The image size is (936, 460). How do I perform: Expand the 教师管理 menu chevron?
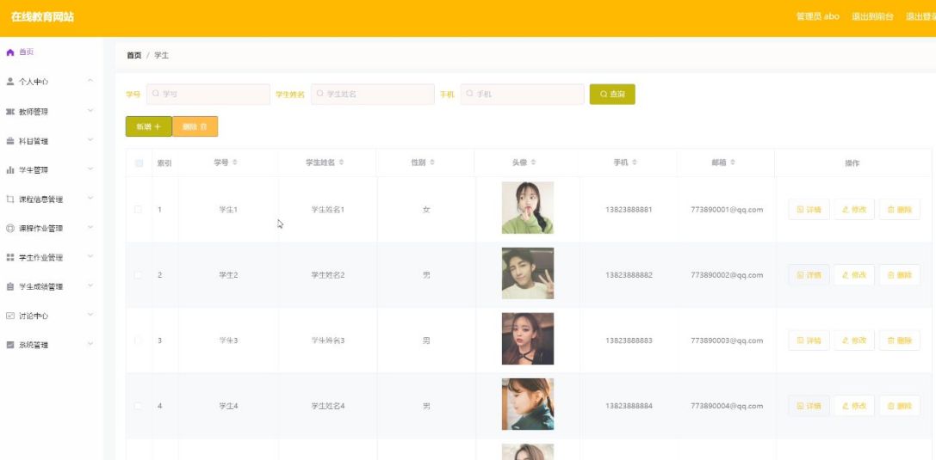(90, 110)
